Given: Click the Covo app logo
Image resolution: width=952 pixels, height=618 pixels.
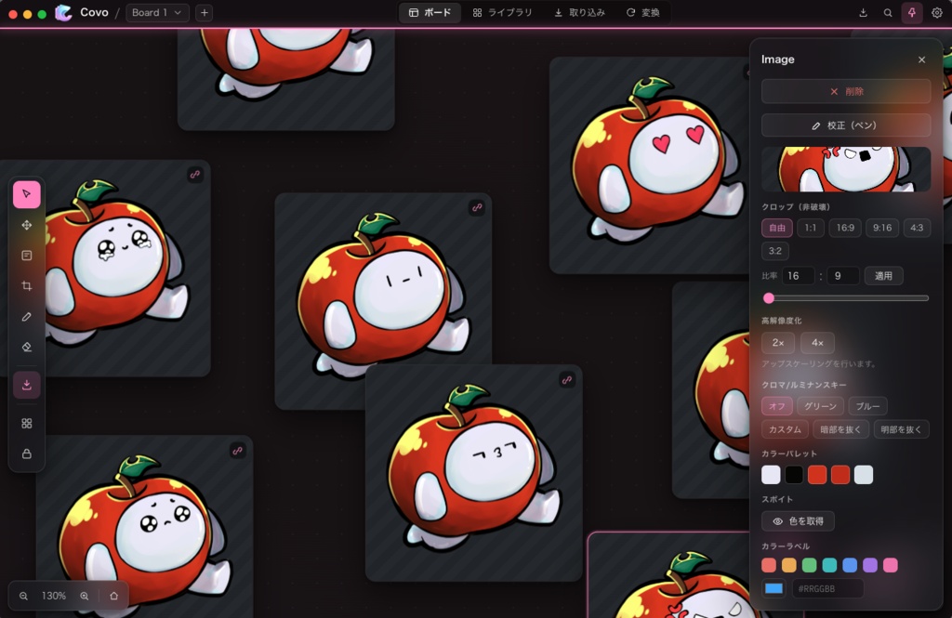Looking at the screenshot, I should (64, 13).
